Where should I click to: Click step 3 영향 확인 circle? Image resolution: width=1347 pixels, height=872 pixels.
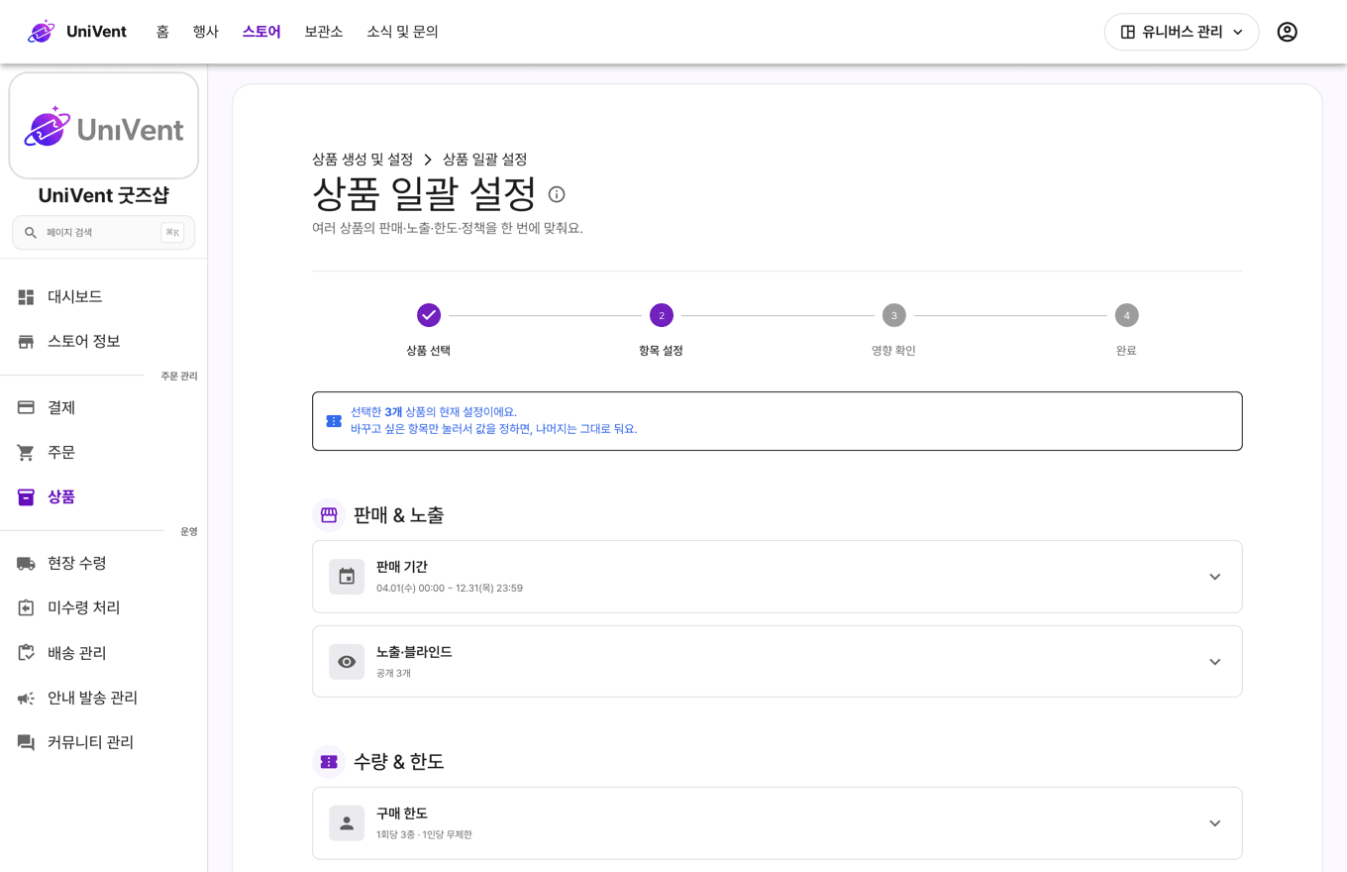pyautogui.click(x=894, y=315)
